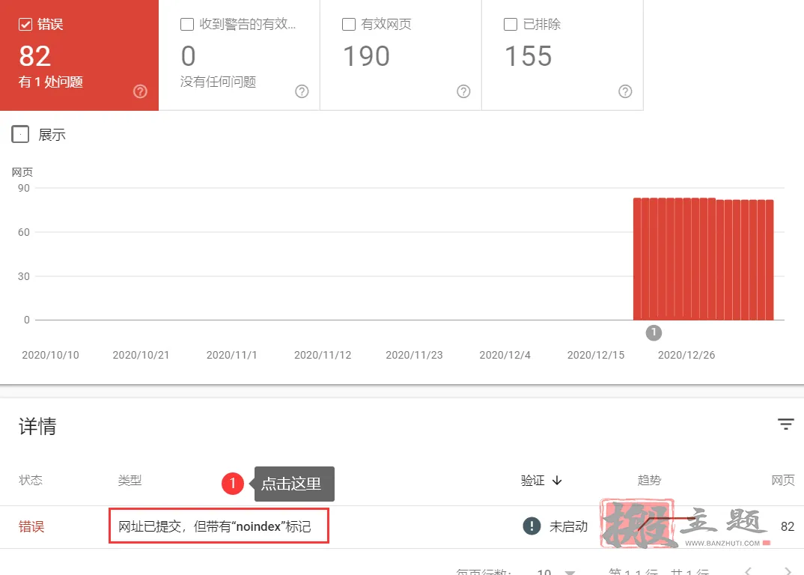Click the 网页 column header

coord(783,480)
